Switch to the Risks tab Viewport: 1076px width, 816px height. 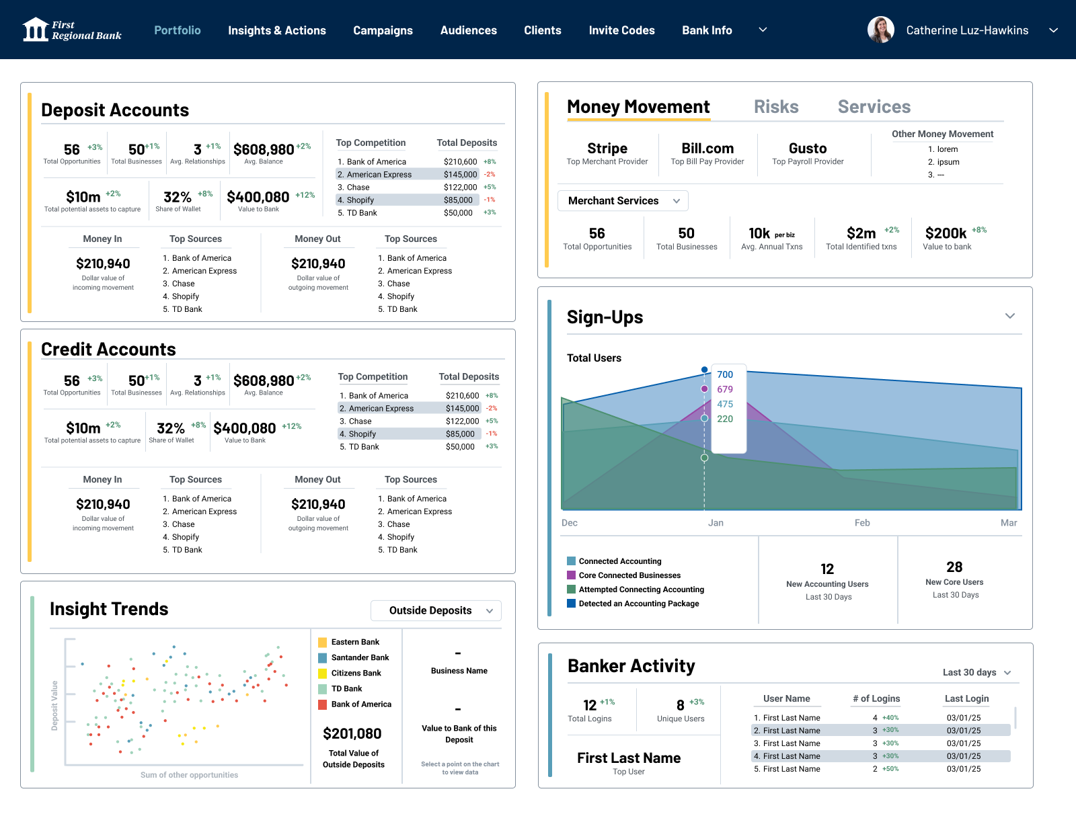point(776,107)
